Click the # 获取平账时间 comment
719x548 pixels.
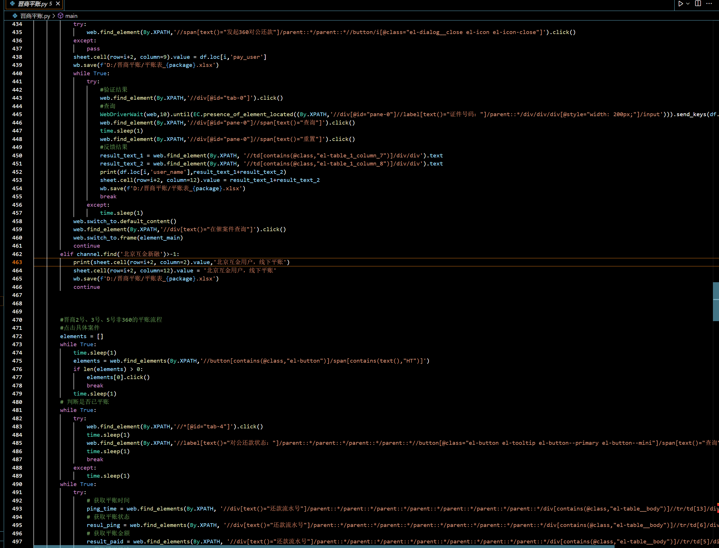tap(108, 500)
